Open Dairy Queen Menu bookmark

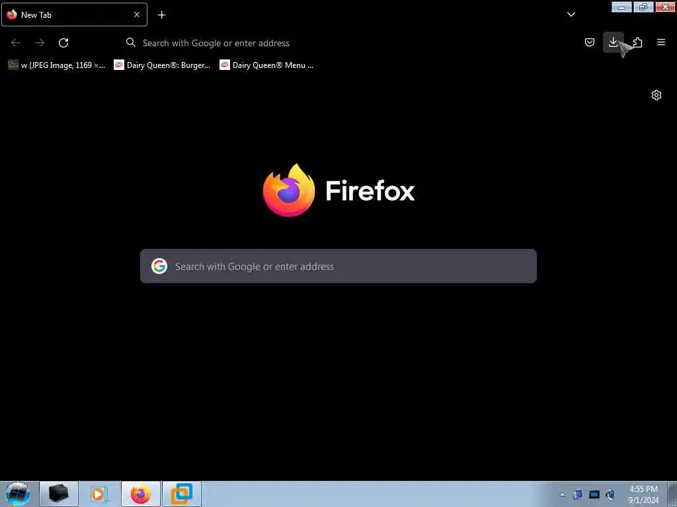pyautogui.click(x=267, y=65)
